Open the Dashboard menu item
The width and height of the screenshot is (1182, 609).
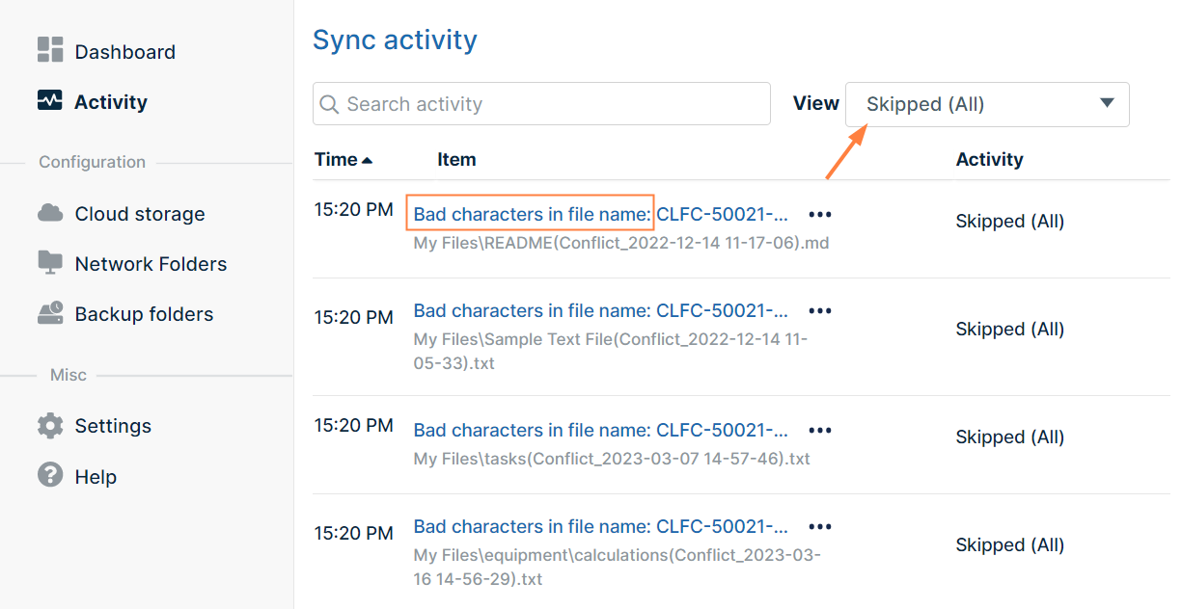pyautogui.click(x=124, y=52)
